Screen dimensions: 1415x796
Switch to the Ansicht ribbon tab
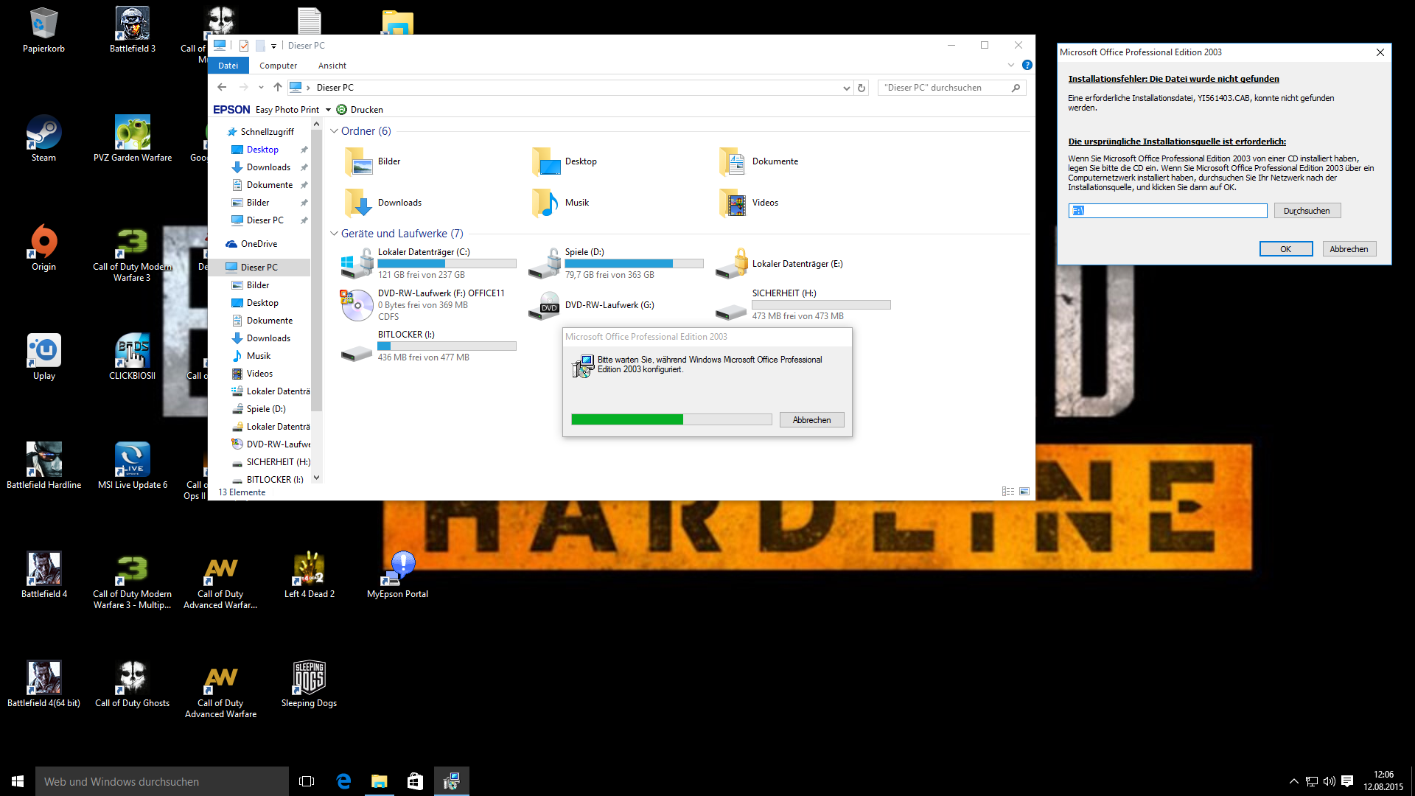[x=332, y=66]
